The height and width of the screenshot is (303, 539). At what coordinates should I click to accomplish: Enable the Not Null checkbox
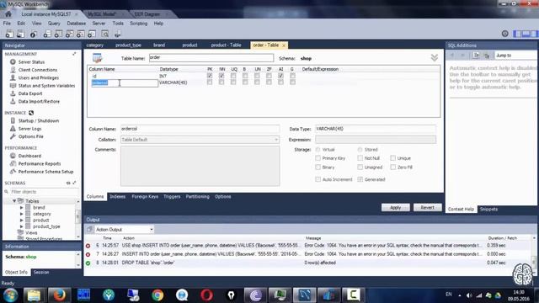[360, 158]
